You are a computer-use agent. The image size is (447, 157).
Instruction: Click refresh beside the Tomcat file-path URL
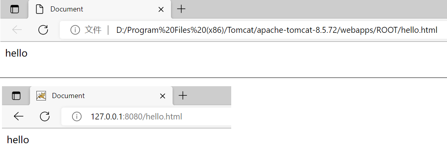(x=43, y=30)
